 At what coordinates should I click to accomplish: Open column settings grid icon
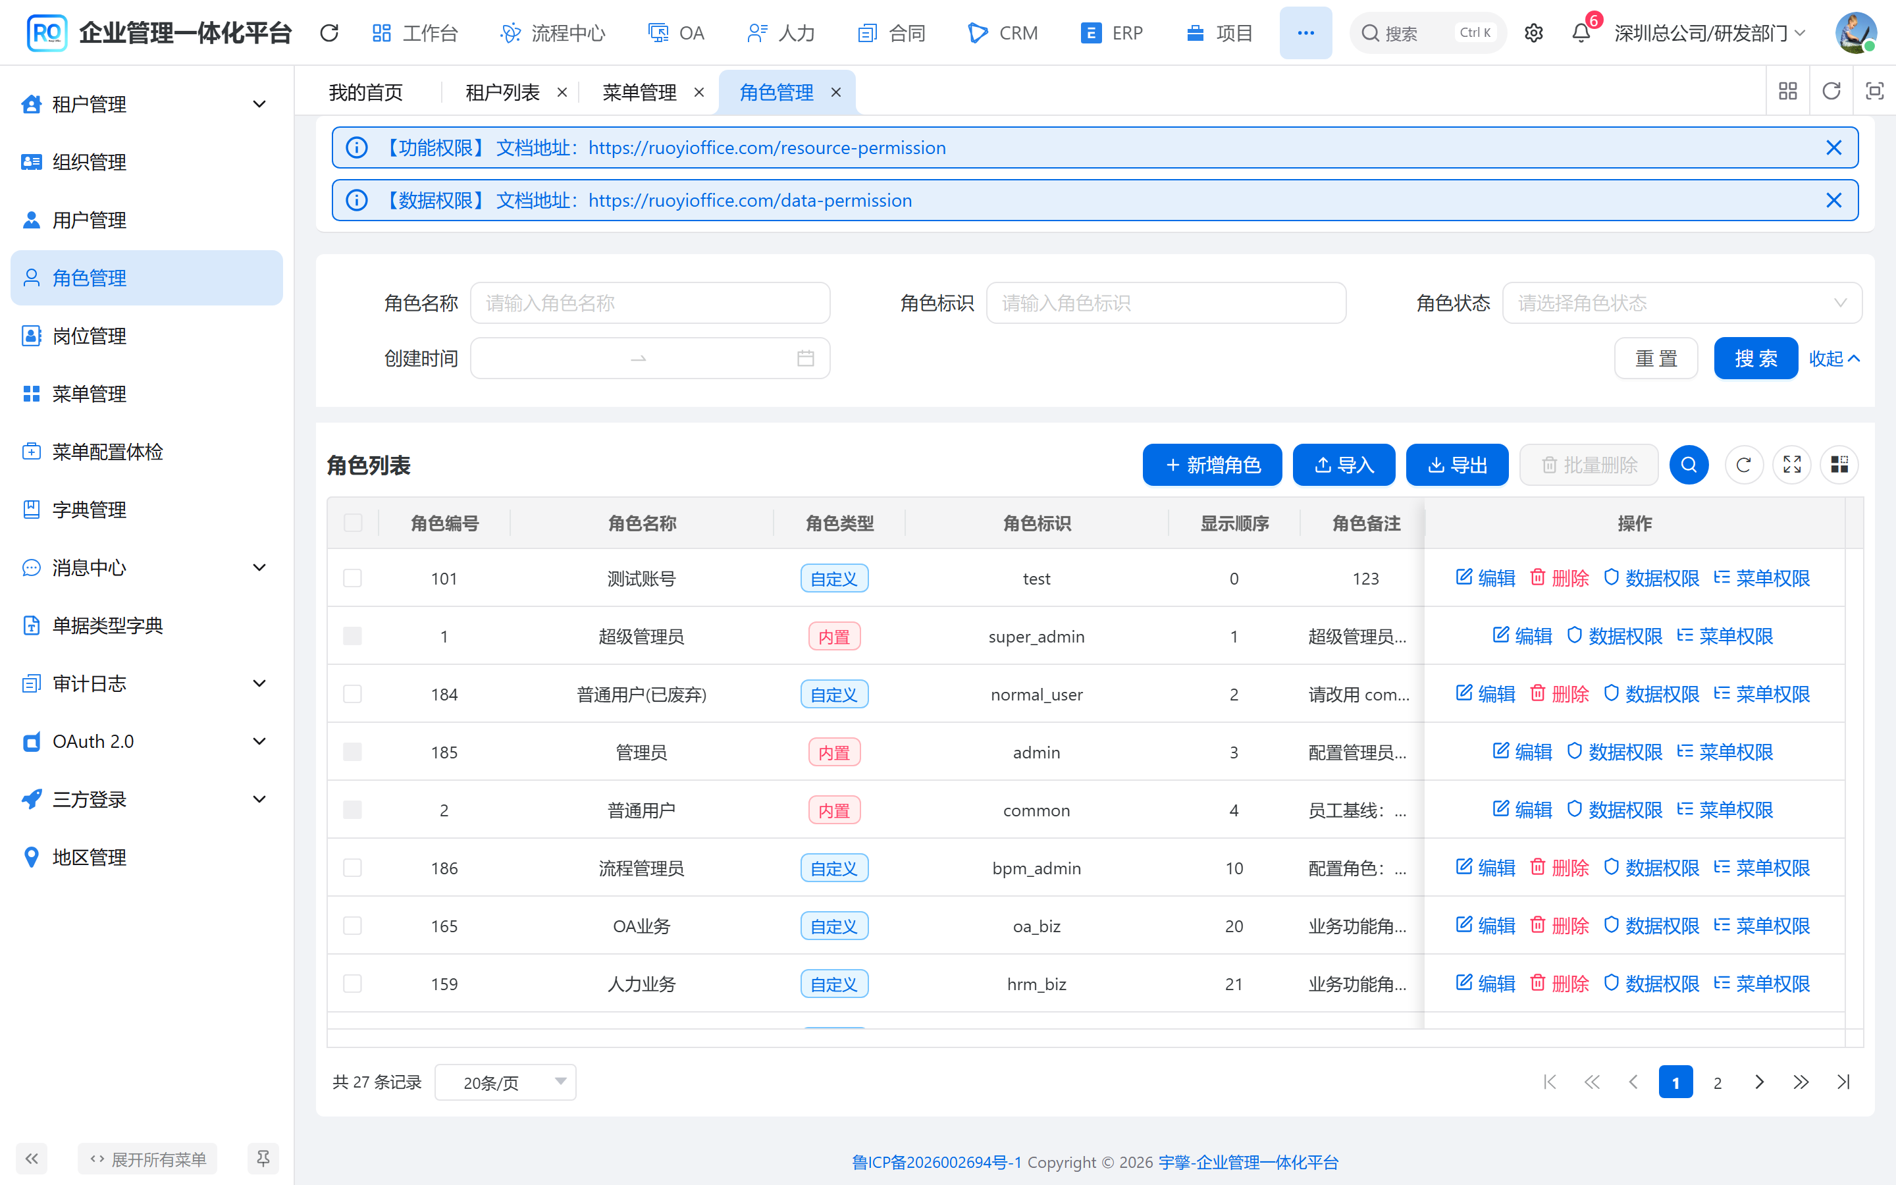click(x=1839, y=465)
